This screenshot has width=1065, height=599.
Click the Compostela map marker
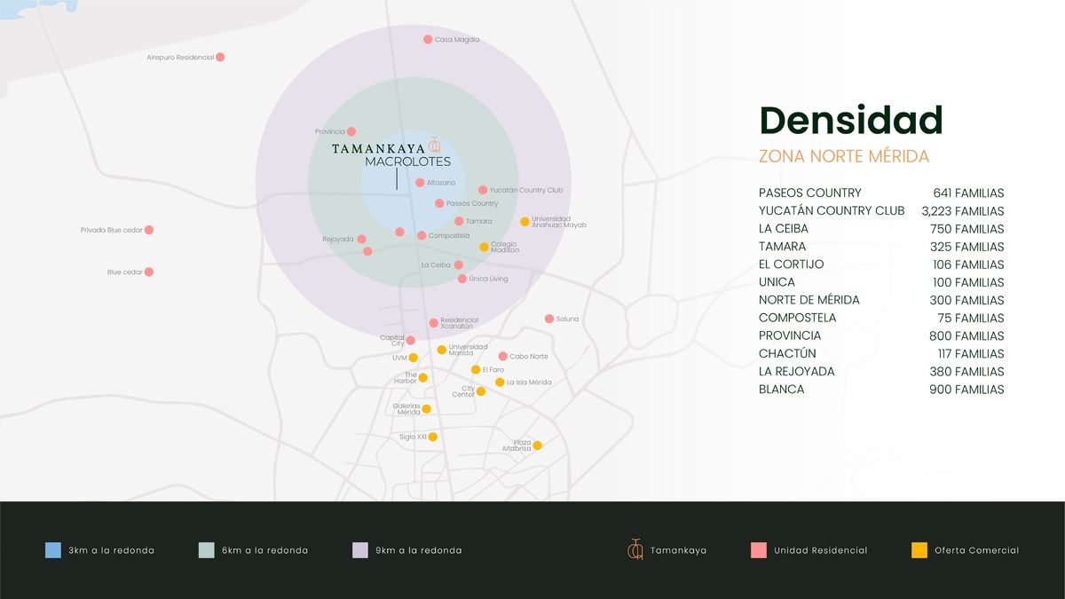pyautogui.click(x=422, y=235)
